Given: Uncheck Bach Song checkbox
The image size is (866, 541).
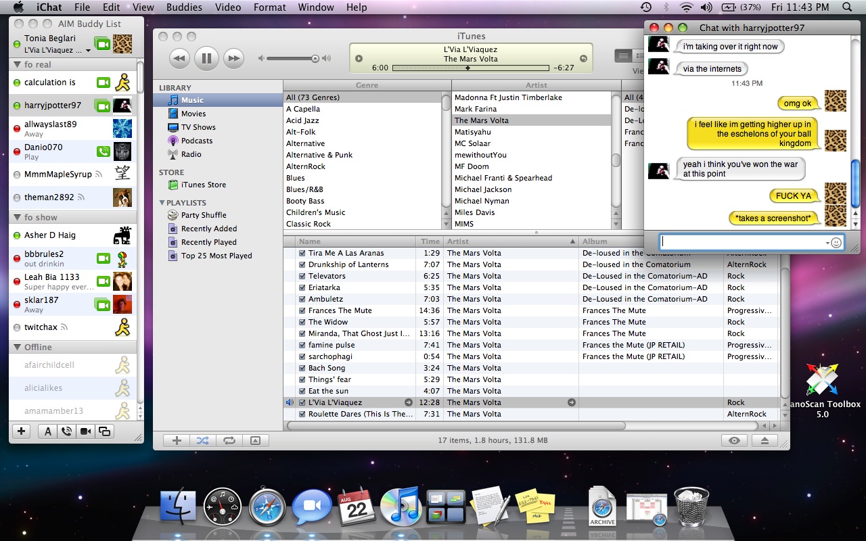Looking at the screenshot, I should tap(302, 368).
